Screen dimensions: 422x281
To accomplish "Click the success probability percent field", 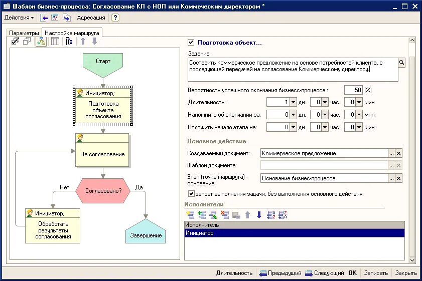I will 353,90.
